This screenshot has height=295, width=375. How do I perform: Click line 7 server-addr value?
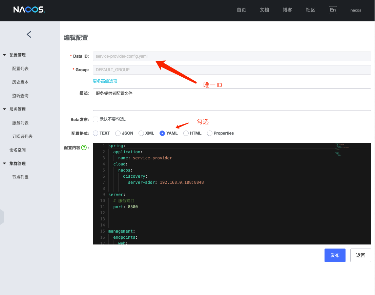point(182,182)
